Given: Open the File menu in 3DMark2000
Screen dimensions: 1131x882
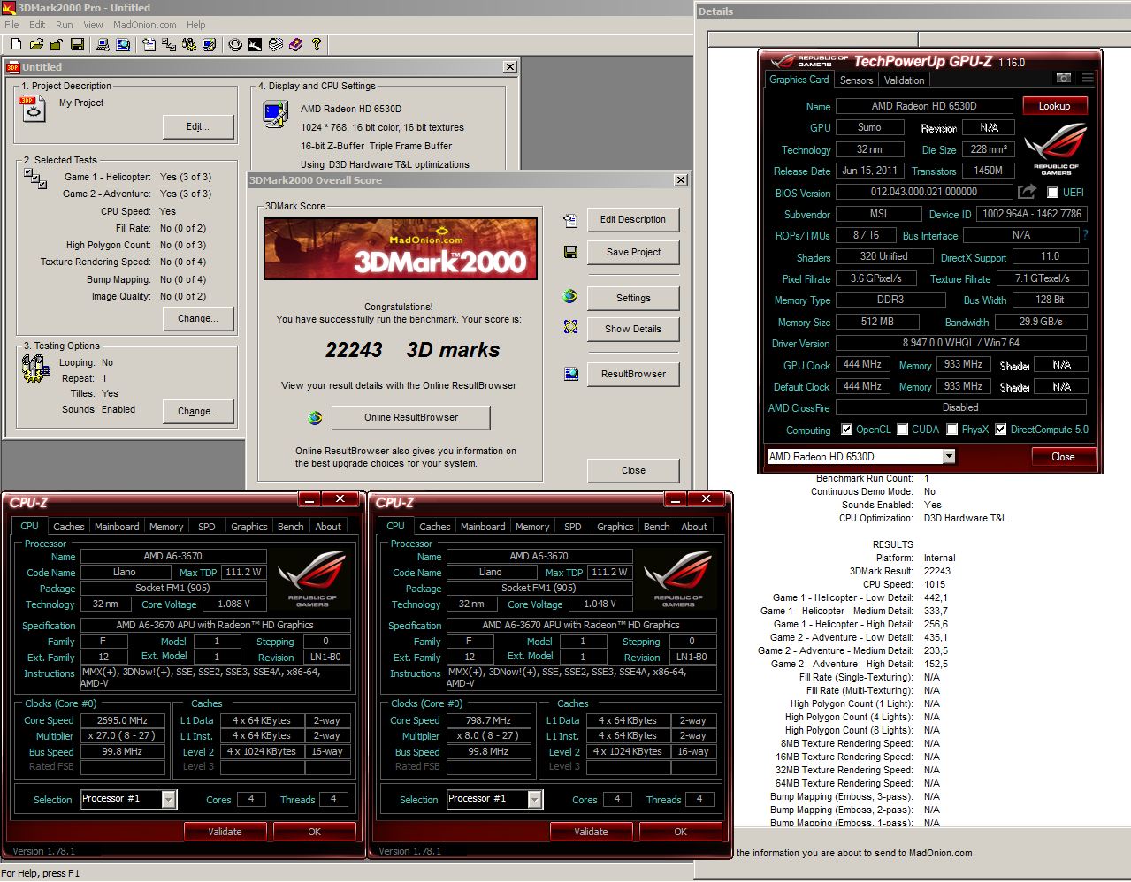Looking at the screenshot, I should [11, 25].
